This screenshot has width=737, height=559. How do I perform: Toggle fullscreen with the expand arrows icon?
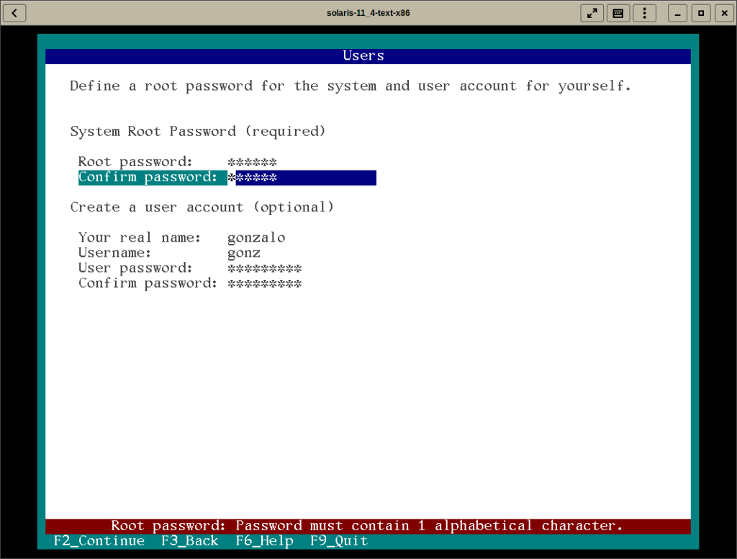pyautogui.click(x=592, y=13)
